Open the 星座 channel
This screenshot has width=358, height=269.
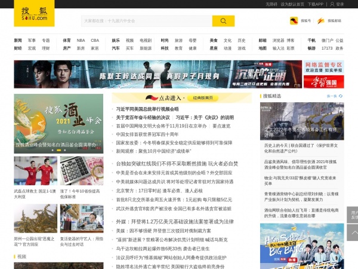tap(214, 48)
